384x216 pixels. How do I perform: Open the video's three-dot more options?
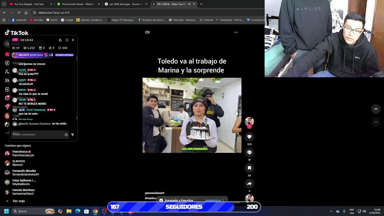(x=236, y=32)
